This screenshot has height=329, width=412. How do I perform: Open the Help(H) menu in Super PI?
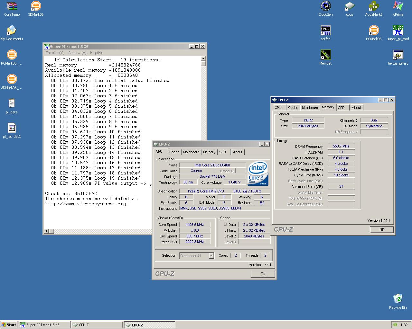[x=96, y=53]
